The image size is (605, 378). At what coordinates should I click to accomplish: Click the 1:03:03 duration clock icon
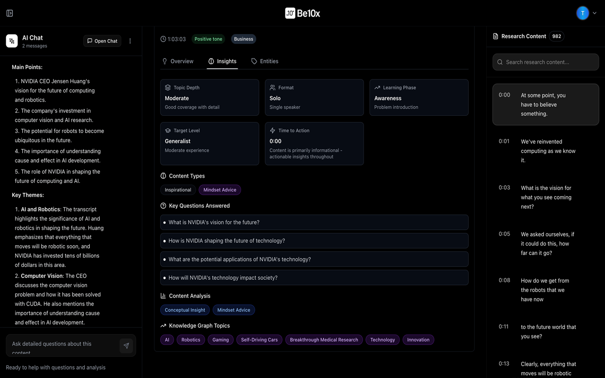pos(163,39)
